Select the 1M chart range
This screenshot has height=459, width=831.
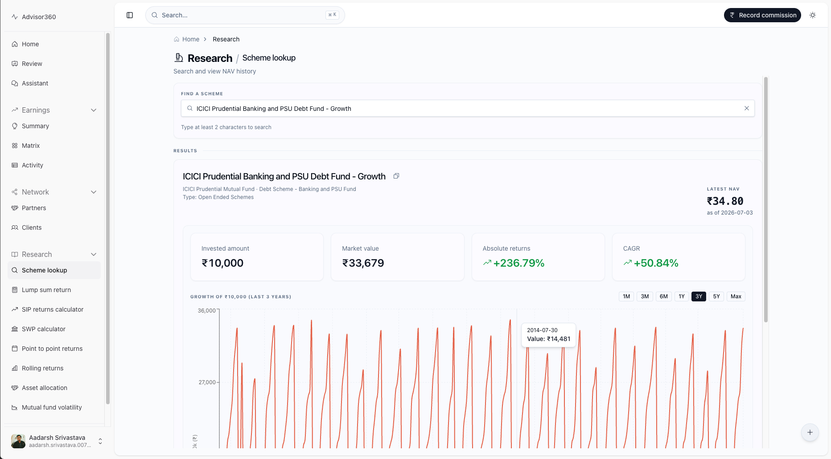click(x=626, y=297)
